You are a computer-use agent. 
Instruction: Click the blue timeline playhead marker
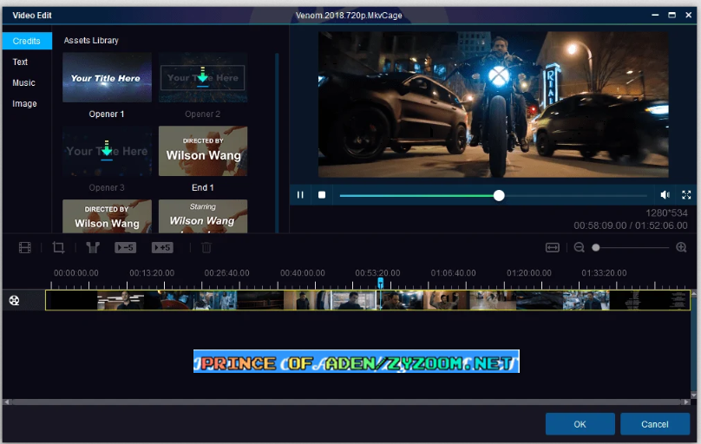(x=381, y=283)
